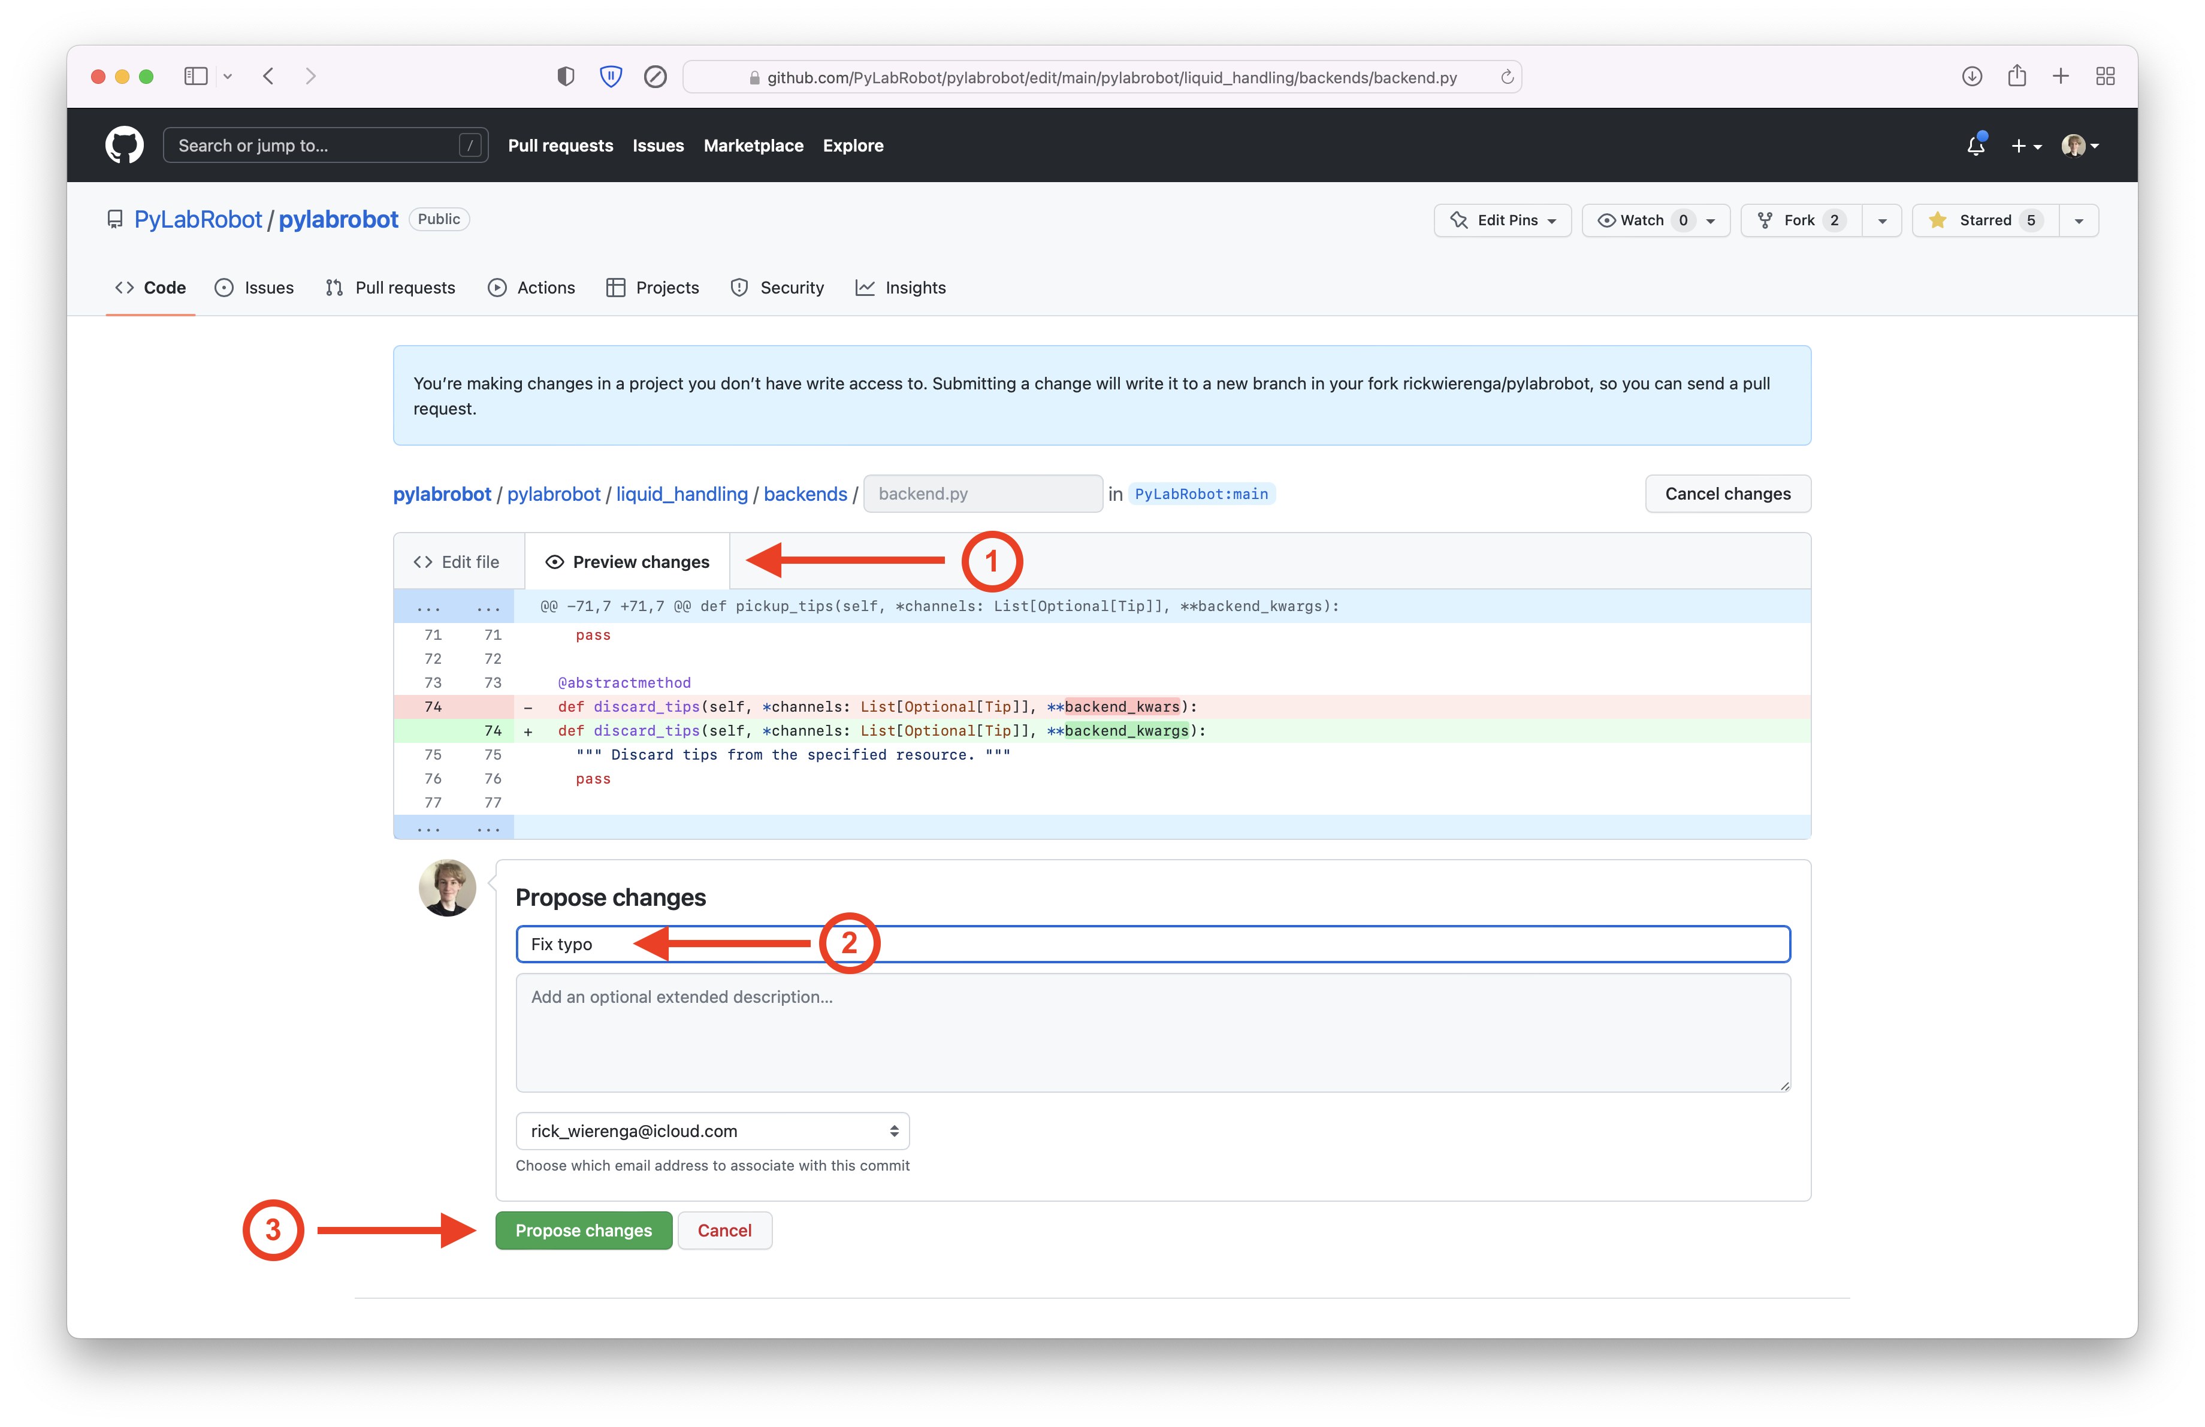Viewport: 2205px width, 1427px height.
Task: Click the Safari share icon
Action: (x=2016, y=76)
